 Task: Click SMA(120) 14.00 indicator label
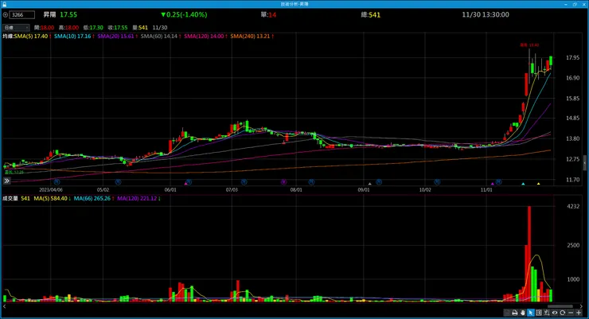(204, 37)
